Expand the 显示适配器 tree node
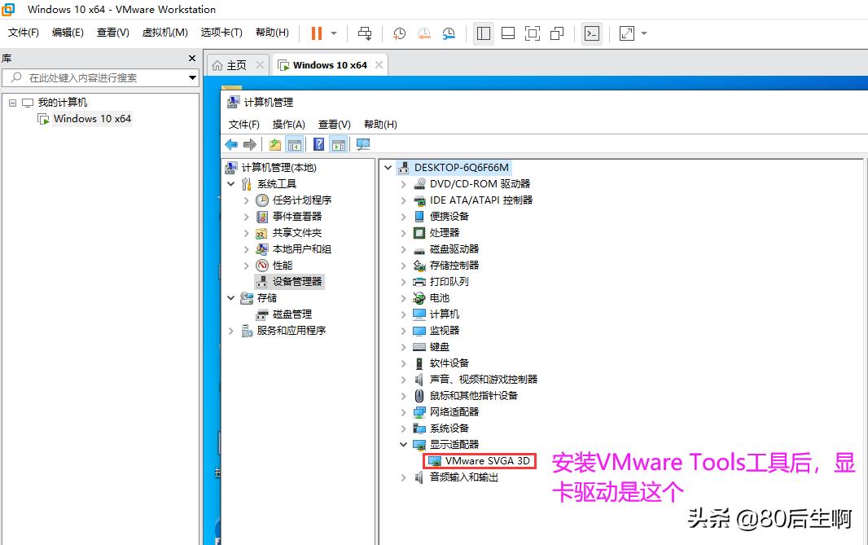This screenshot has height=545, width=868. point(401,444)
